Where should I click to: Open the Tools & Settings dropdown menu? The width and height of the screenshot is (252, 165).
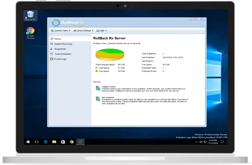[83, 30]
